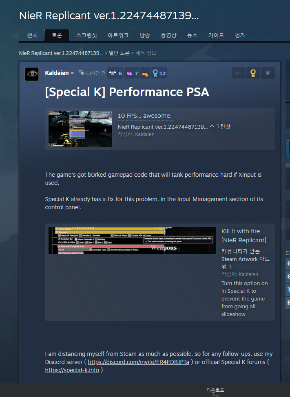Expand the double-chevron post options menu
This screenshot has width=290, height=397.
pos(268,73)
